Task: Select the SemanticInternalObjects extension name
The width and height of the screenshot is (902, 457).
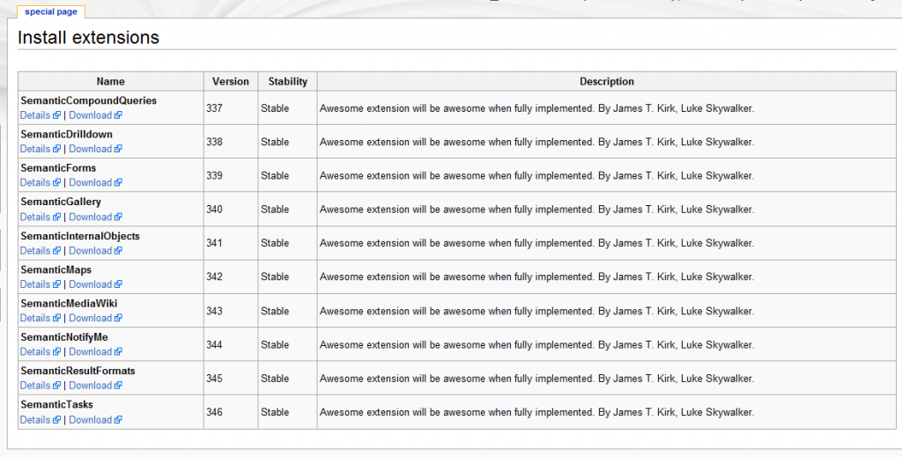Action: [80, 236]
